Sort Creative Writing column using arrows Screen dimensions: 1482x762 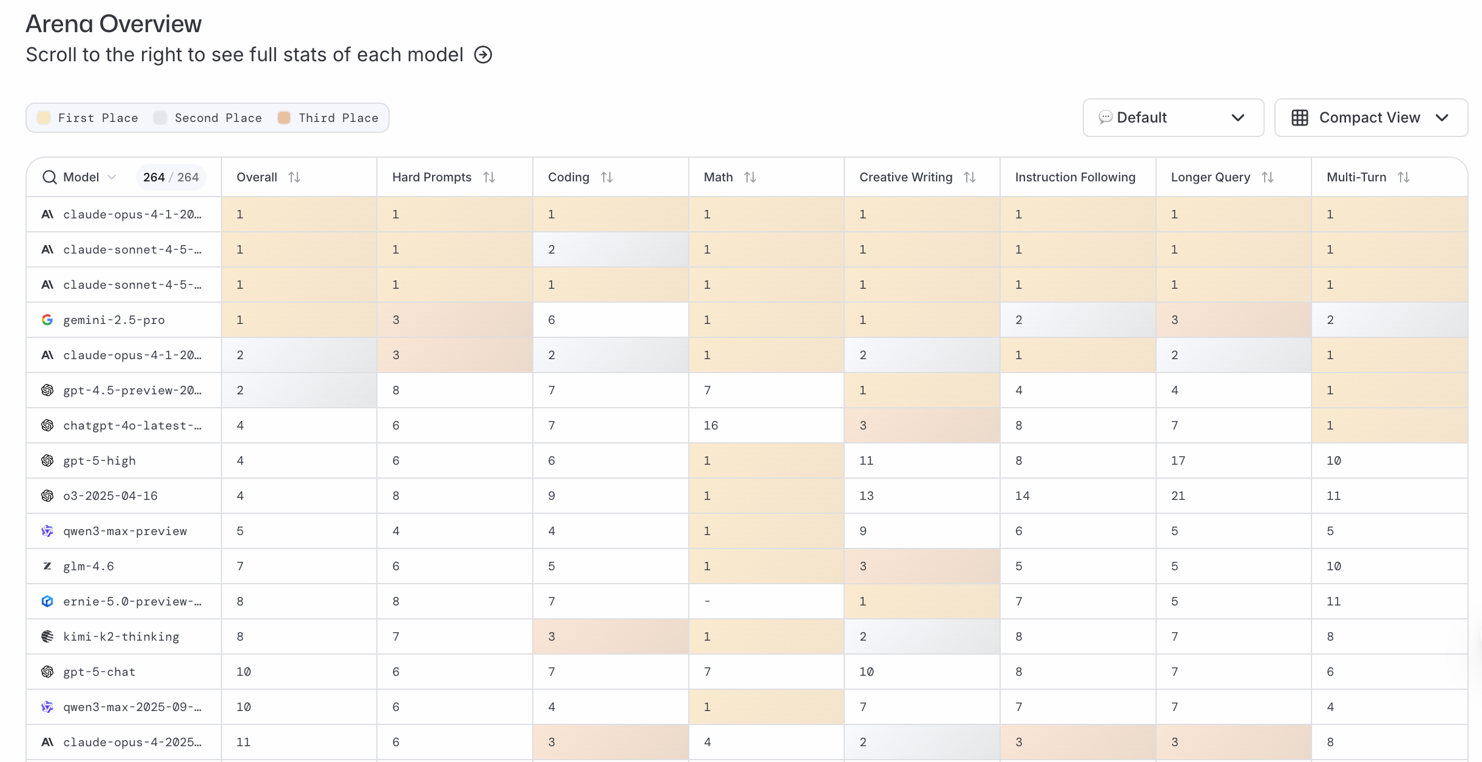coord(970,177)
